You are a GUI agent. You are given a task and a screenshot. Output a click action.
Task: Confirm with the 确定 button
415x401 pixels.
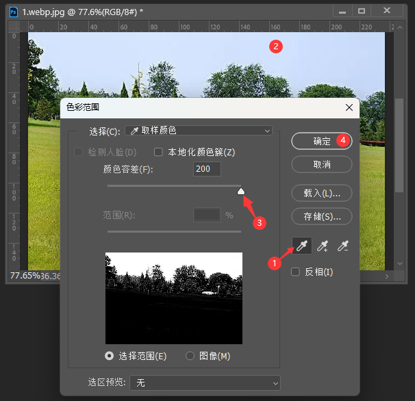point(322,141)
